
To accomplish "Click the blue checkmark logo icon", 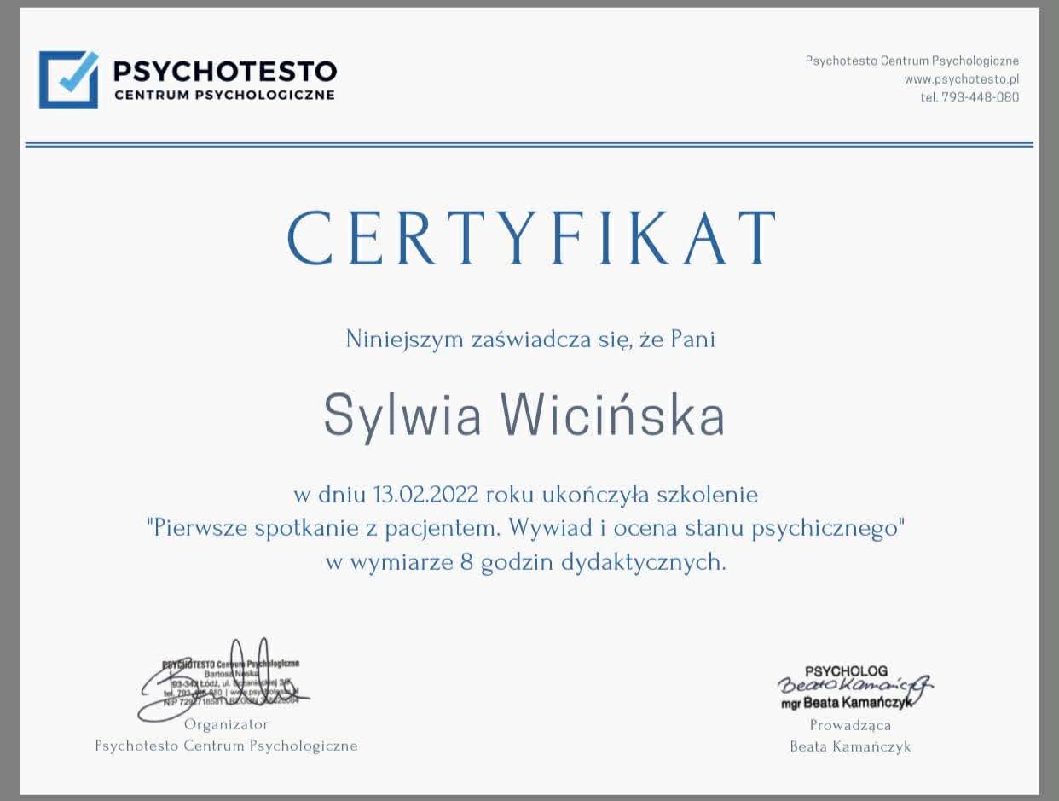I will pyautogui.click(x=68, y=79).
